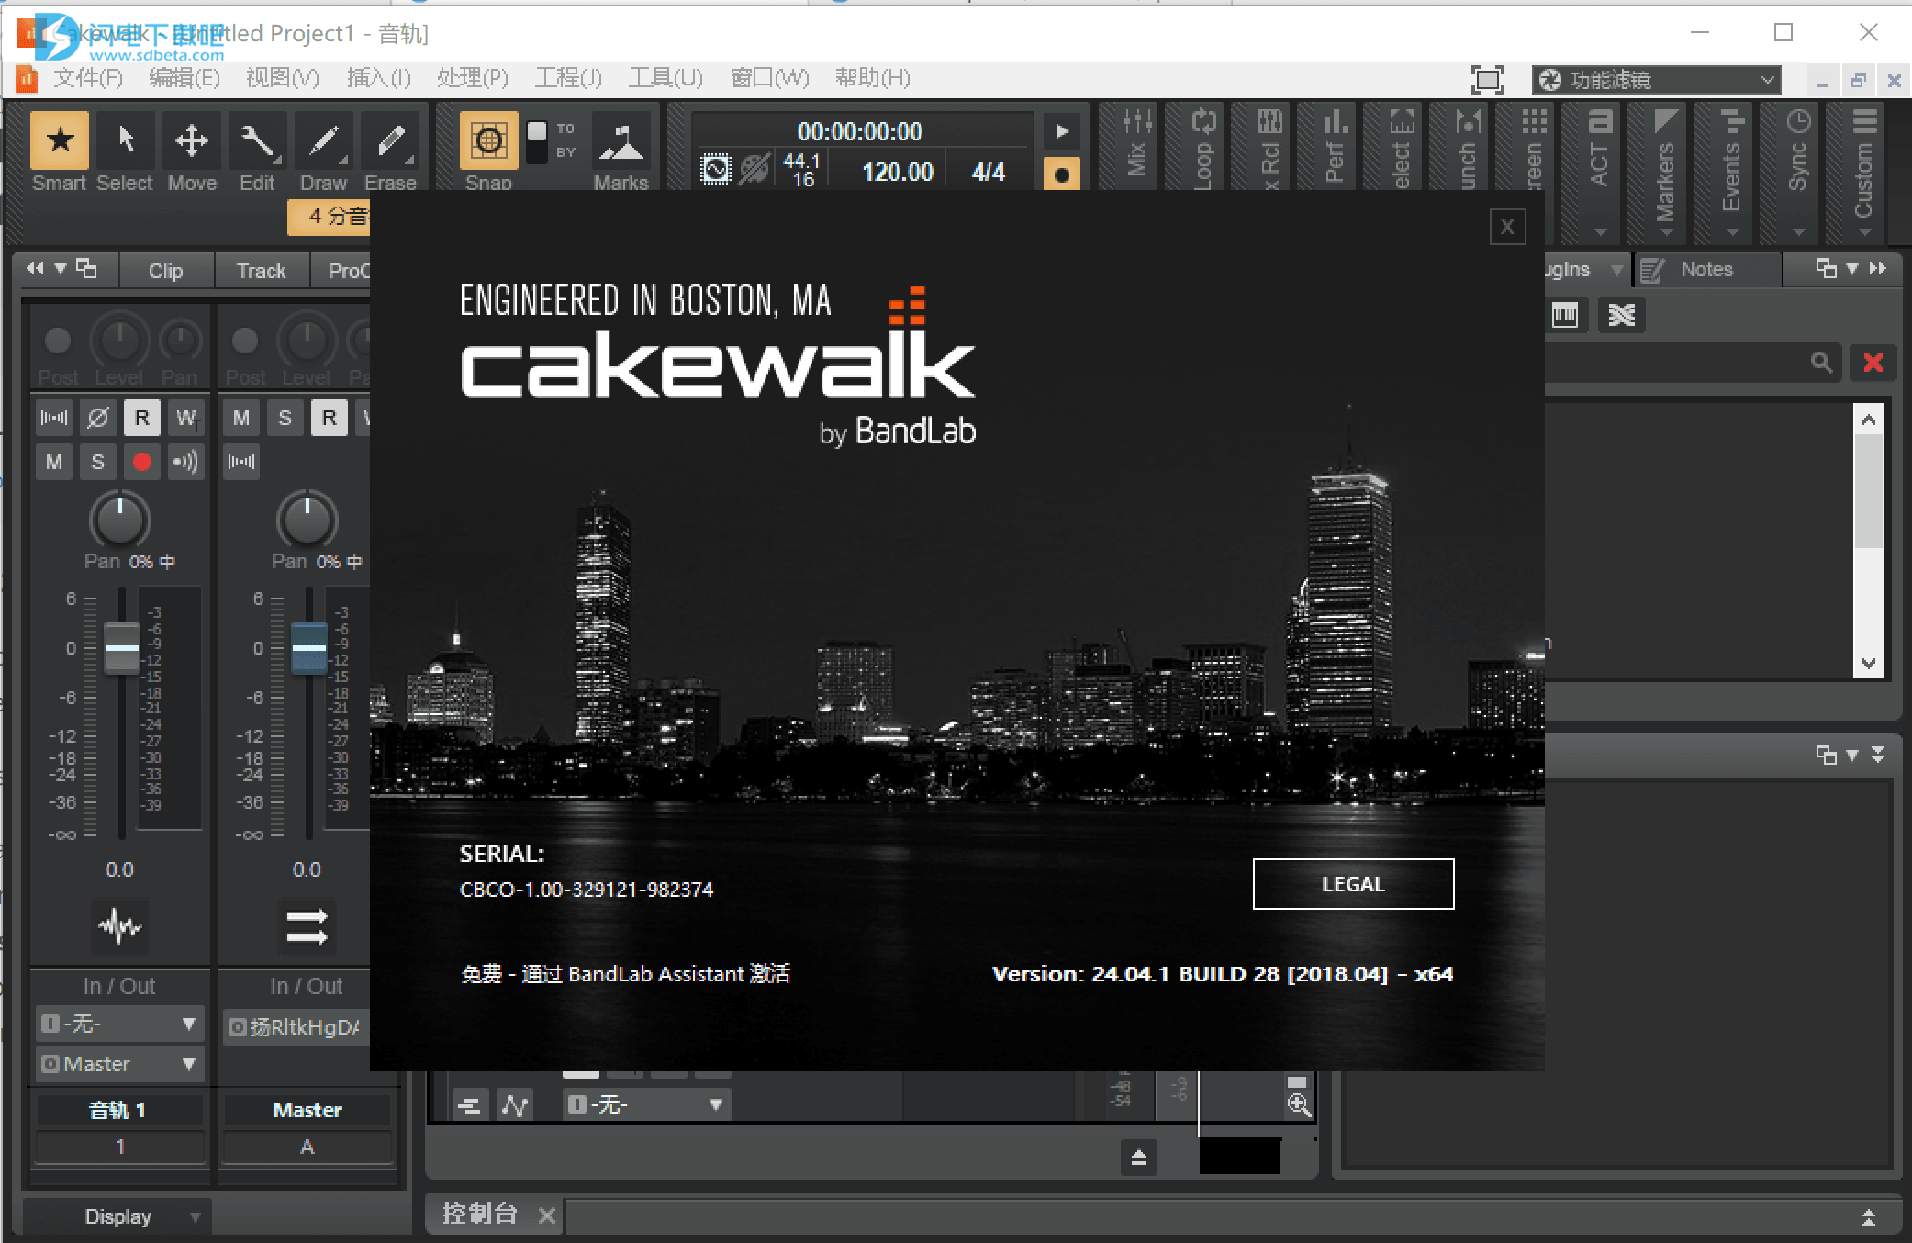1912x1243 pixels.
Task: Click the Master bus volume fader
Action: 309,648
